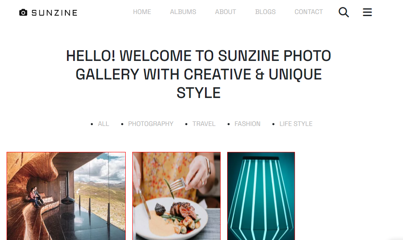Visit the CONTACT page link

(x=309, y=12)
